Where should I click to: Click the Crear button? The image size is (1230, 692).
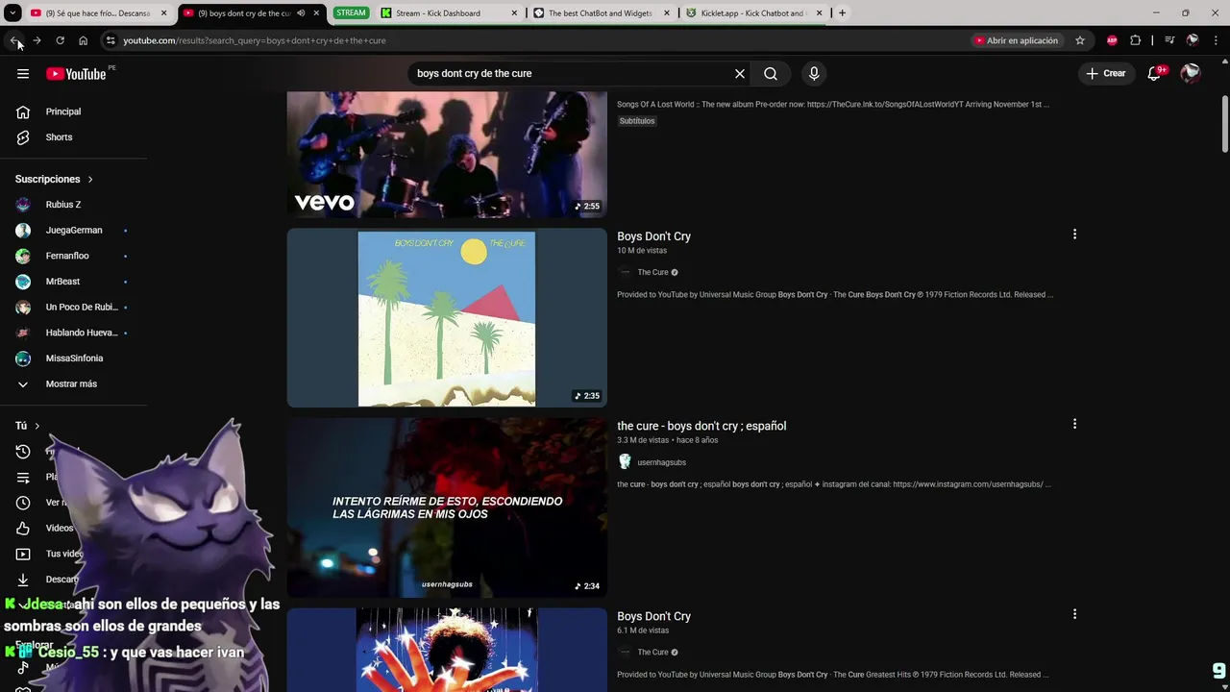(x=1106, y=73)
